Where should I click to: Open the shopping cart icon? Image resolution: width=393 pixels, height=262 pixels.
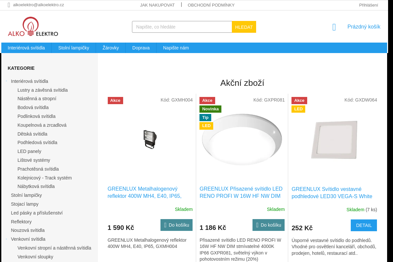click(x=334, y=27)
